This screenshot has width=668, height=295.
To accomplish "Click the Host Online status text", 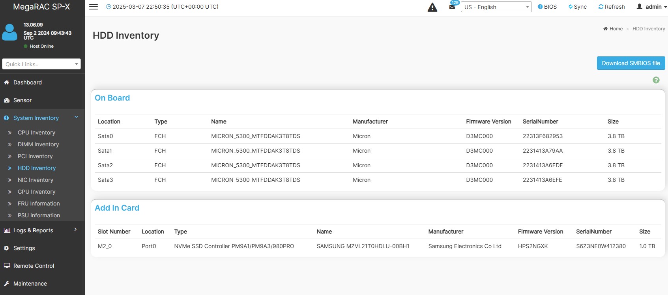I will tap(41, 46).
